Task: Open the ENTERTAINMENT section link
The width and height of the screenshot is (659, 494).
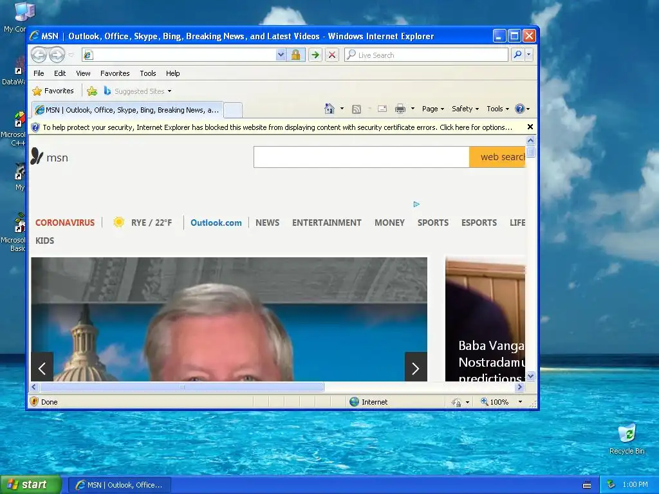Action: click(x=326, y=223)
